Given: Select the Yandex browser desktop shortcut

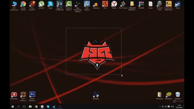Looking at the screenshot, I should [x=114, y=5].
